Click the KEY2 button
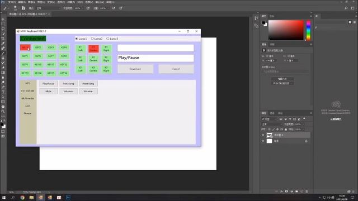The width and height of the screenshot is (358, 201). (x=38, y=47)
